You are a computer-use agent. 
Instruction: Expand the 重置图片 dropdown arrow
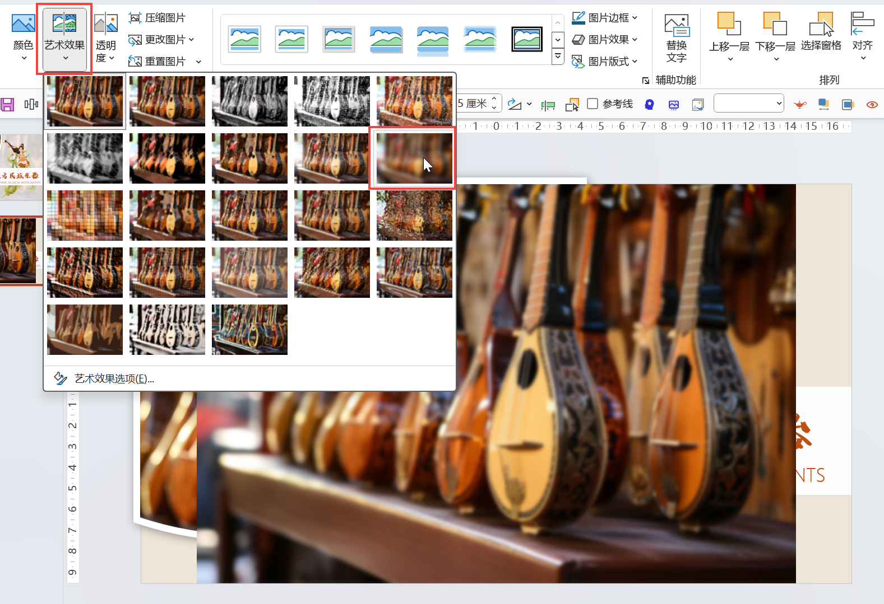[198, 62]
